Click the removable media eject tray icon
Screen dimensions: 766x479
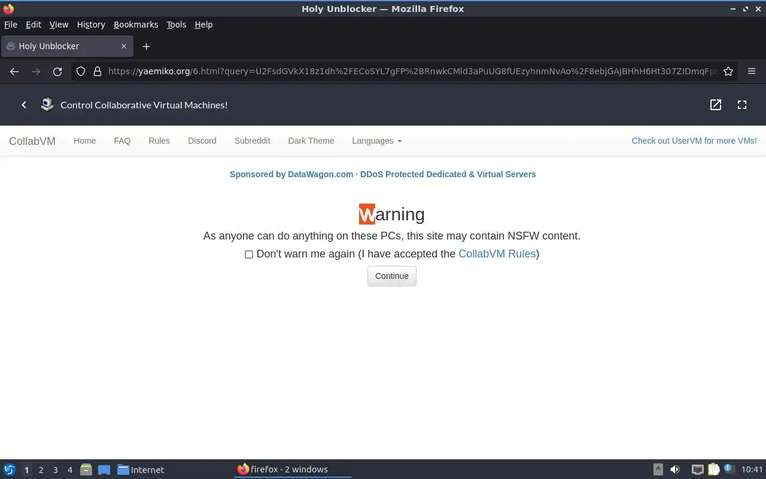point(658,469)
